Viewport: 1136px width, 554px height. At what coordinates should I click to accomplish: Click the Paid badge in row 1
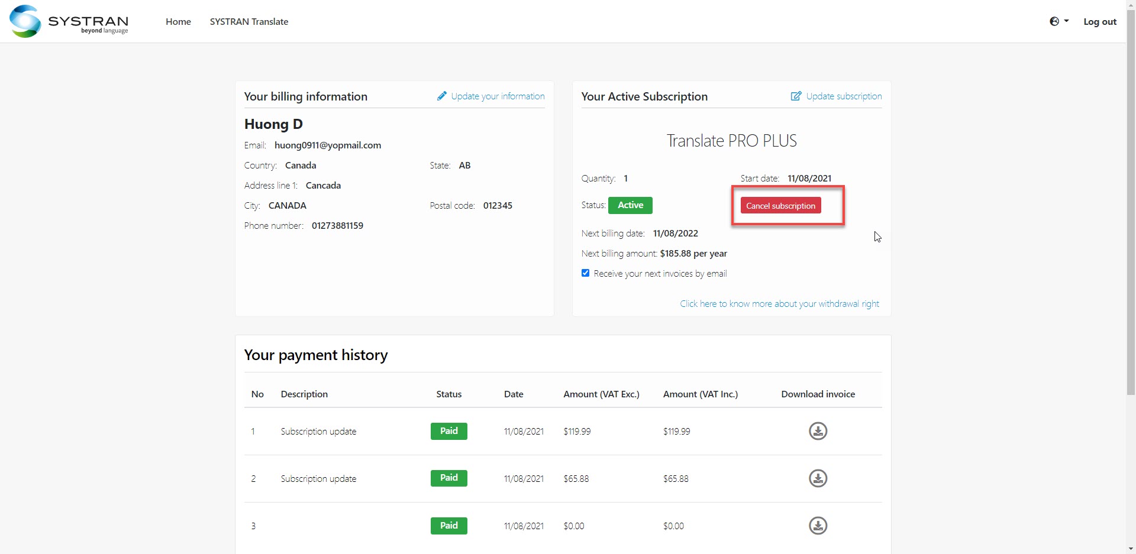tap(448, 431)
